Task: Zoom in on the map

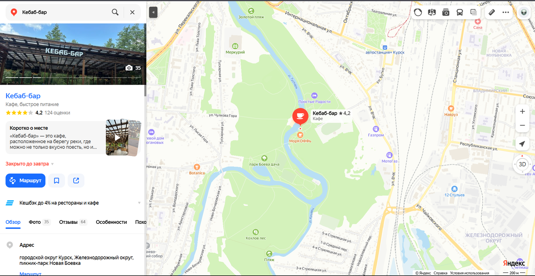Action: [x=523, y=111]
